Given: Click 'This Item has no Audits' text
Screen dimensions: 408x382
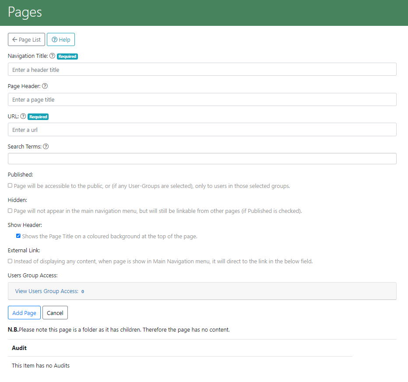Looking at the screenshot, I should [x=41, y=365].
